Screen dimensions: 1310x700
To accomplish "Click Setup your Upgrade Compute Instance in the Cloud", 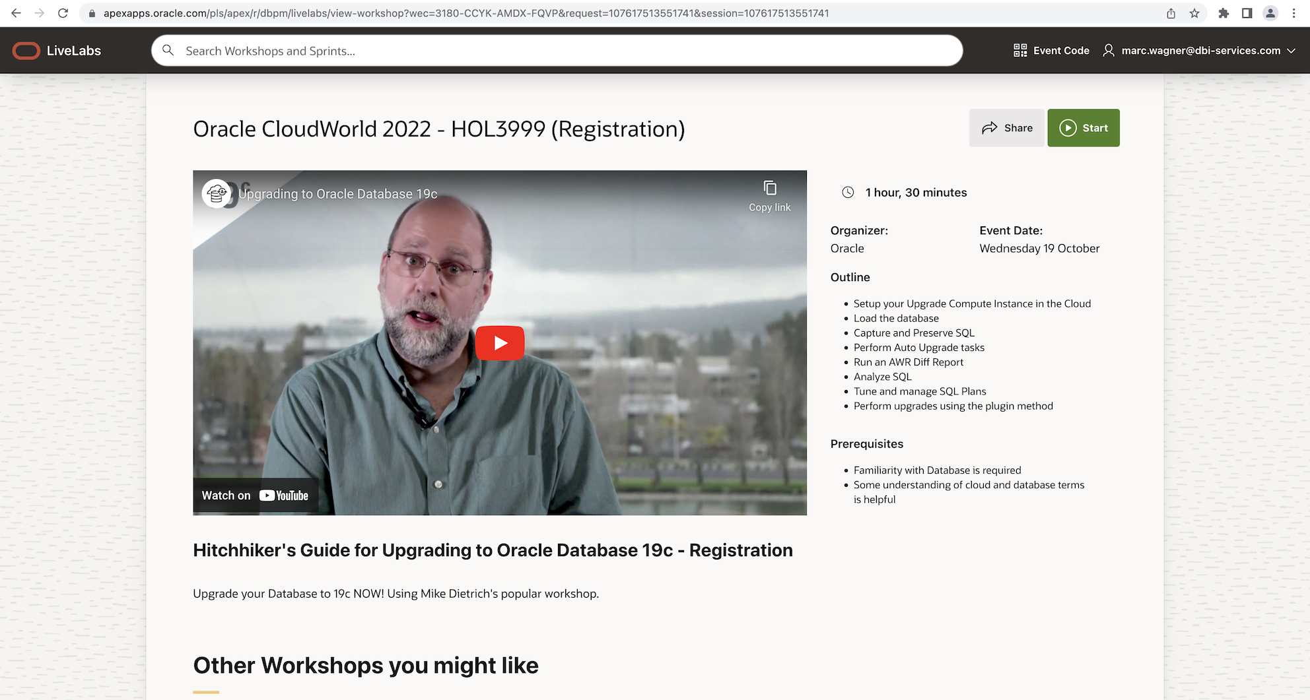I will 972,303.
